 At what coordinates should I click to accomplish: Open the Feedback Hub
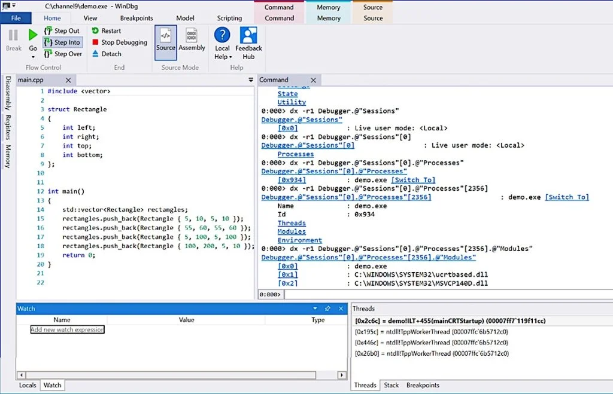(x=248, y=43)
